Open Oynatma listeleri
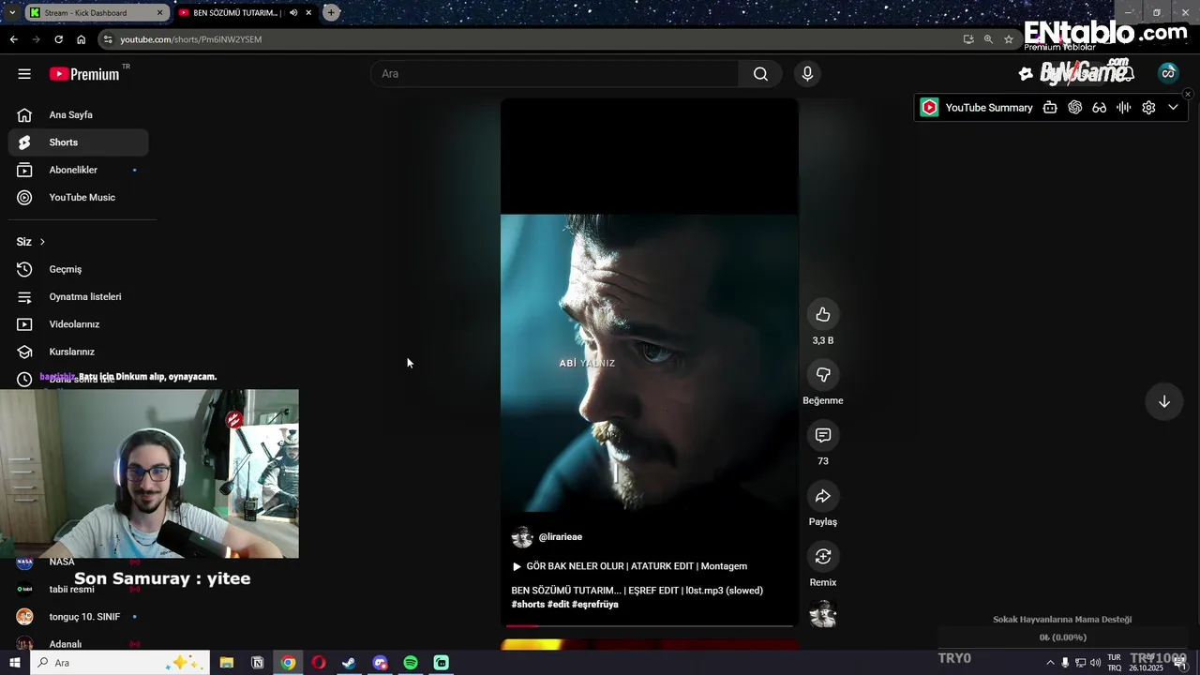 point(79,297)
